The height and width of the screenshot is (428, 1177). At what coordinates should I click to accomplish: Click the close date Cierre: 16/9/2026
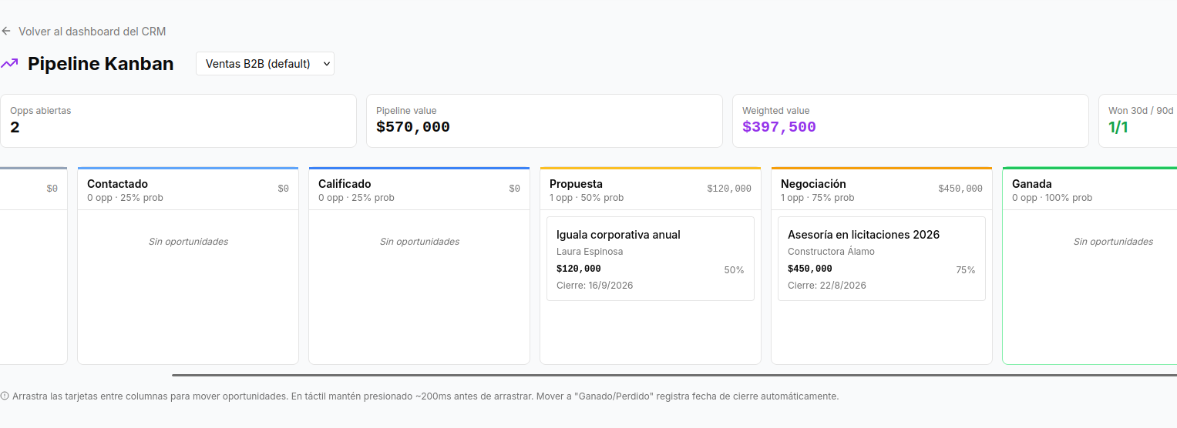pos(594,286)
